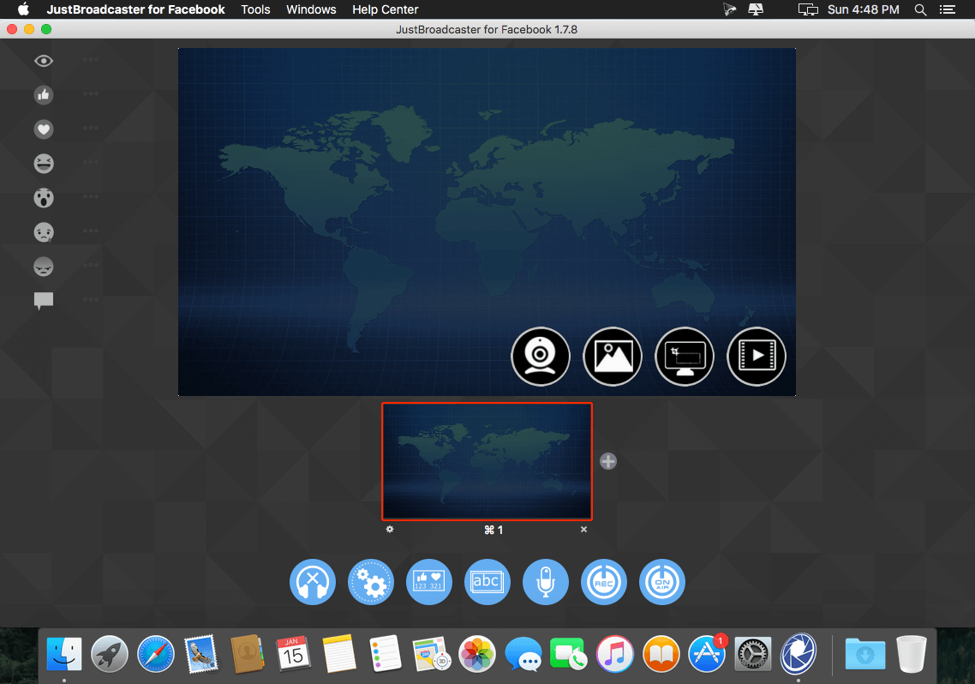
Task: Click the laughing face reactions counter
Action: (x=44, y=164)
